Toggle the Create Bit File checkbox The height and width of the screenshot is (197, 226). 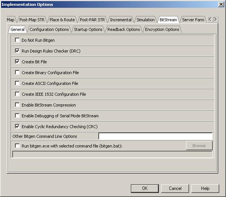(x=17, y=61)
